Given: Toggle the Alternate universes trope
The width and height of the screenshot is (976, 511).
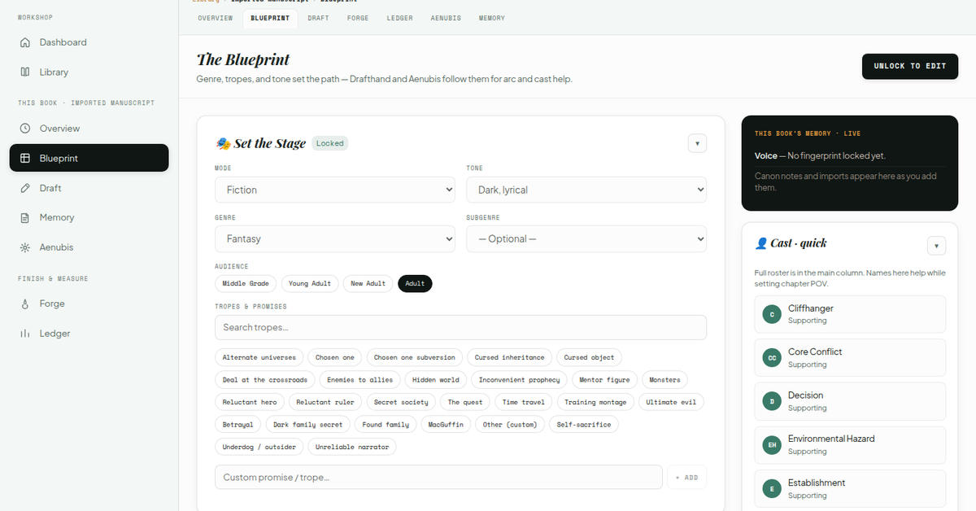Looking at the screenshot, I should click(x=259, y=357).
